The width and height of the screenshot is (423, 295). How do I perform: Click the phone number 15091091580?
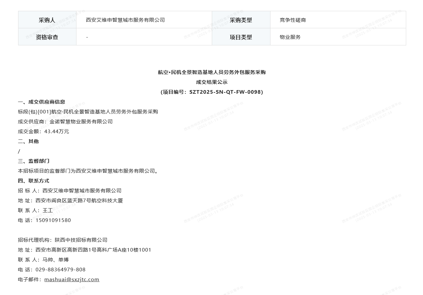(x=53, y=220)
